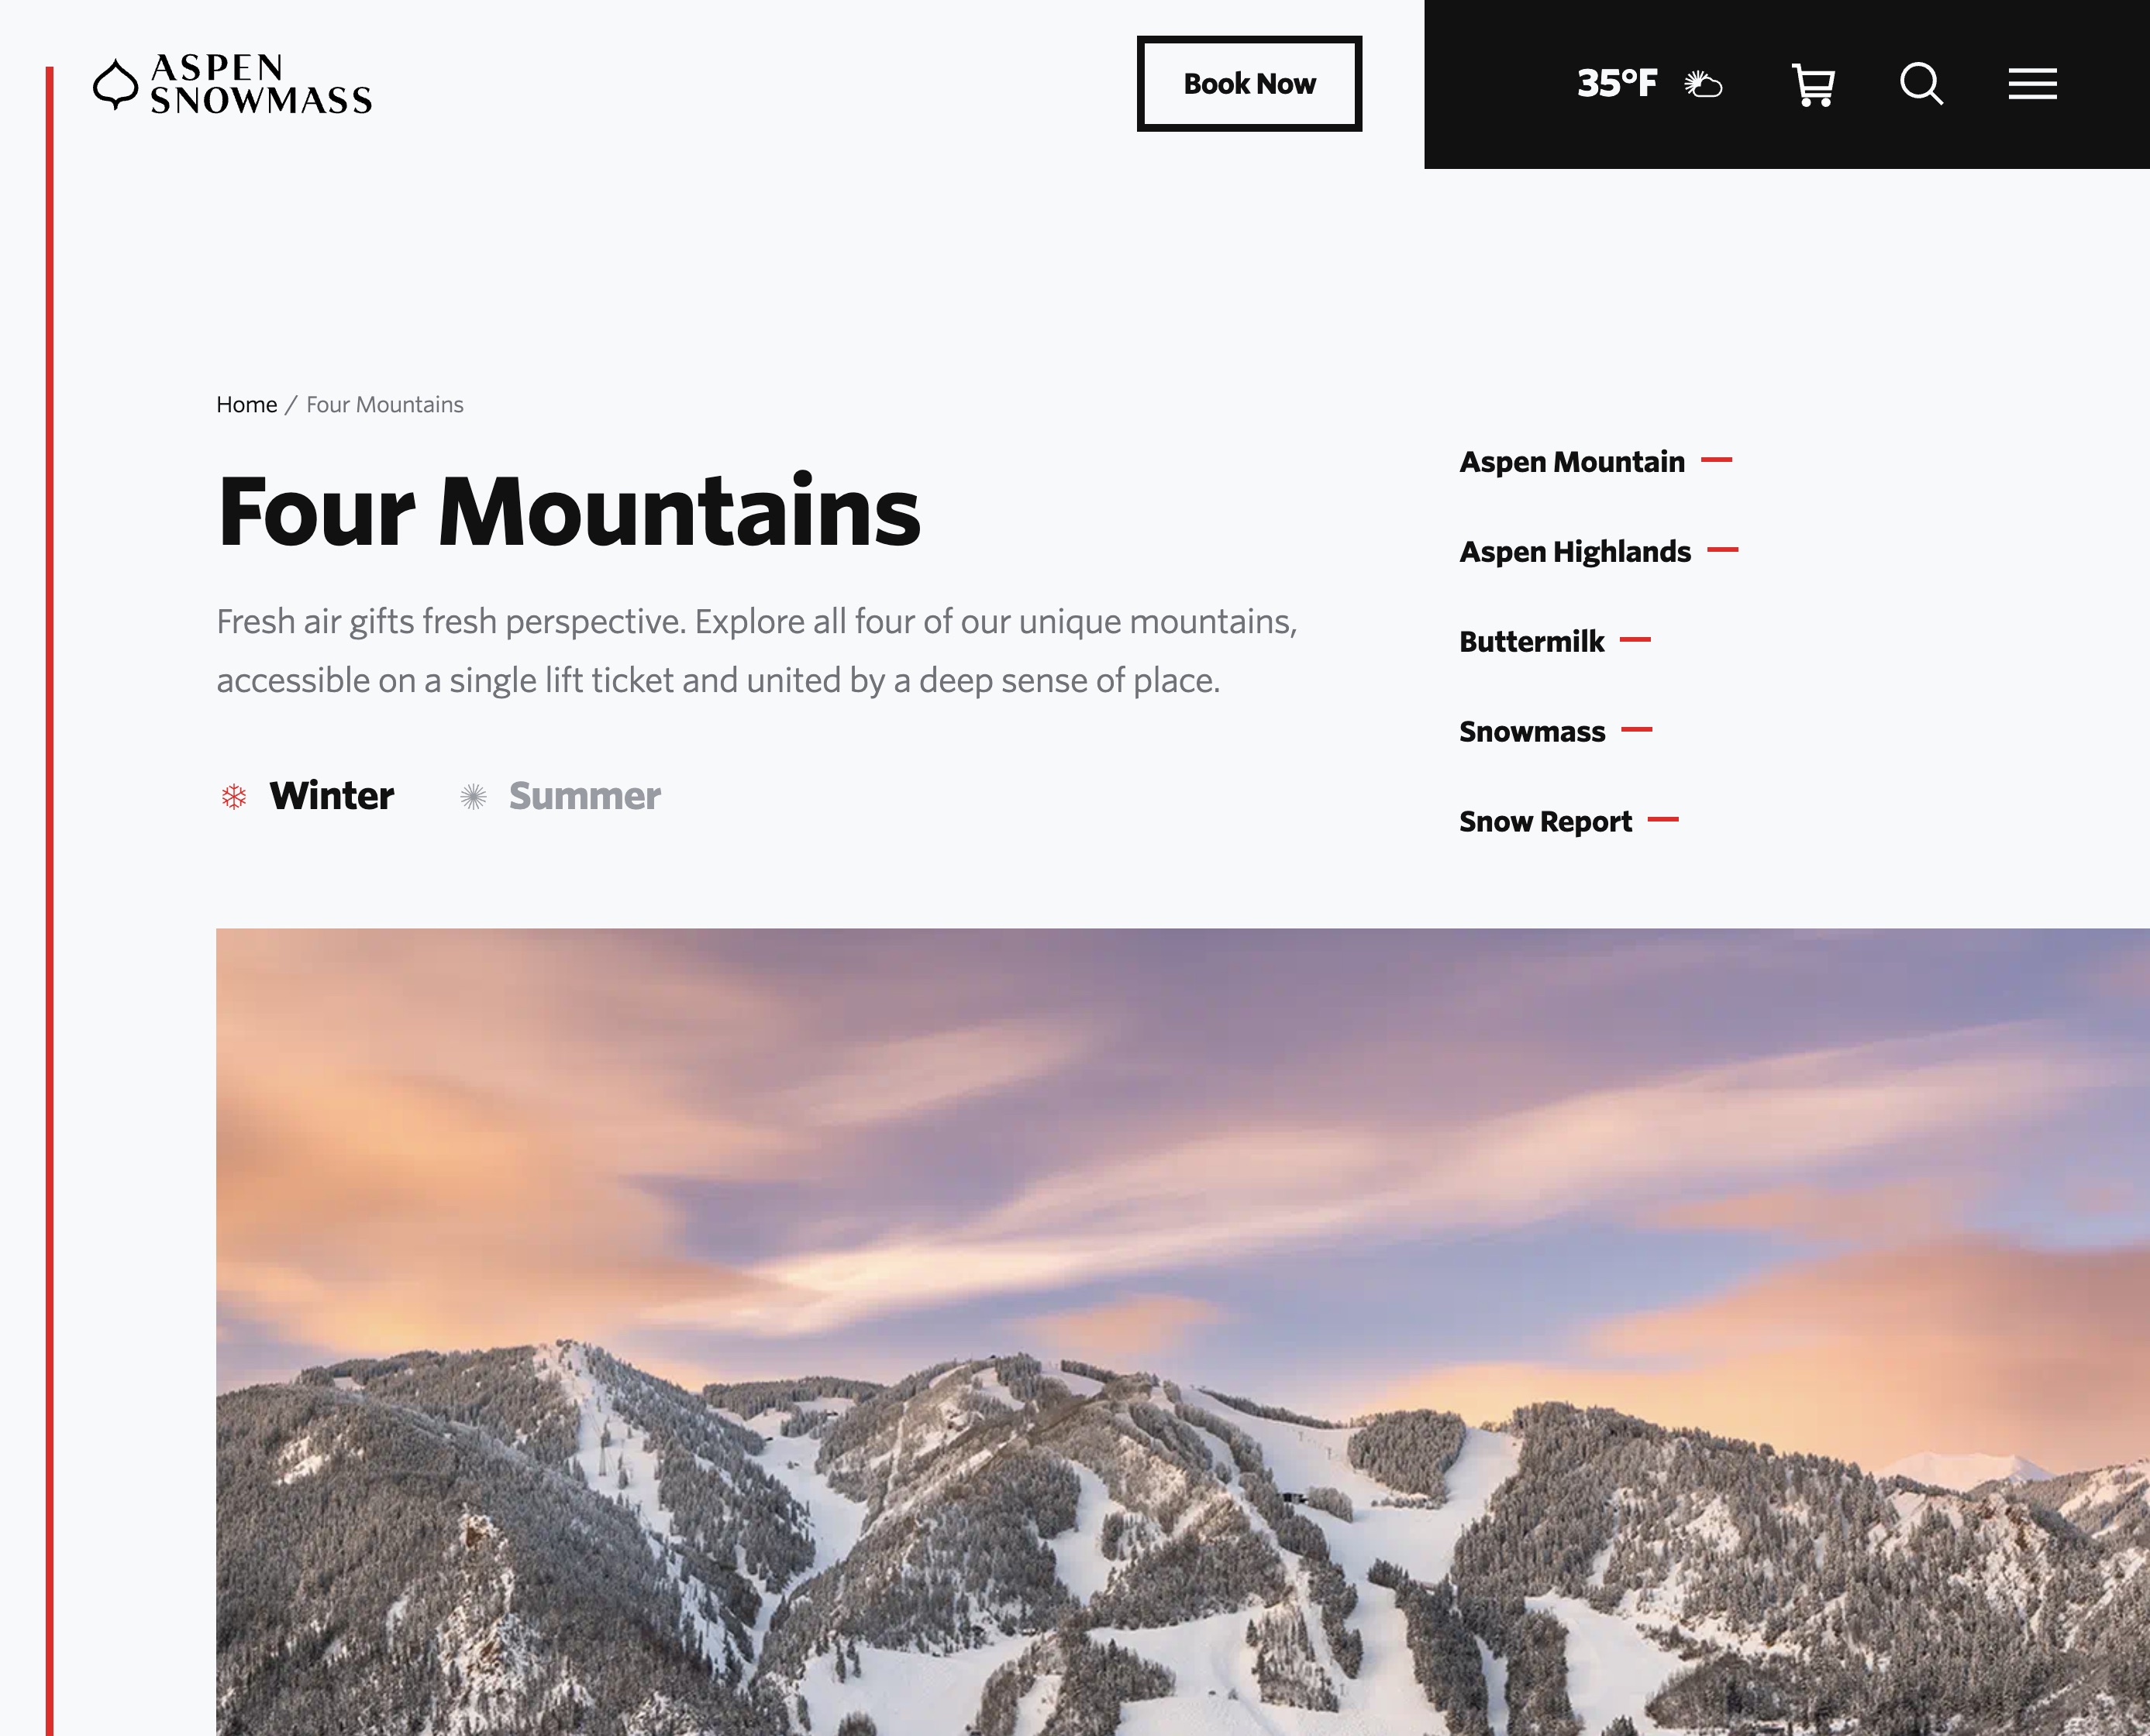Switch to the Summer season view
The height and width of the screenshot is (1736, 2150).
[x=585, y=796]
